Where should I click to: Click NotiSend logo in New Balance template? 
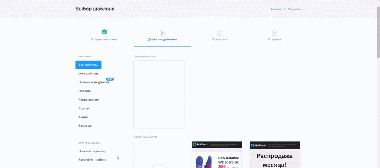click(200, 145)
